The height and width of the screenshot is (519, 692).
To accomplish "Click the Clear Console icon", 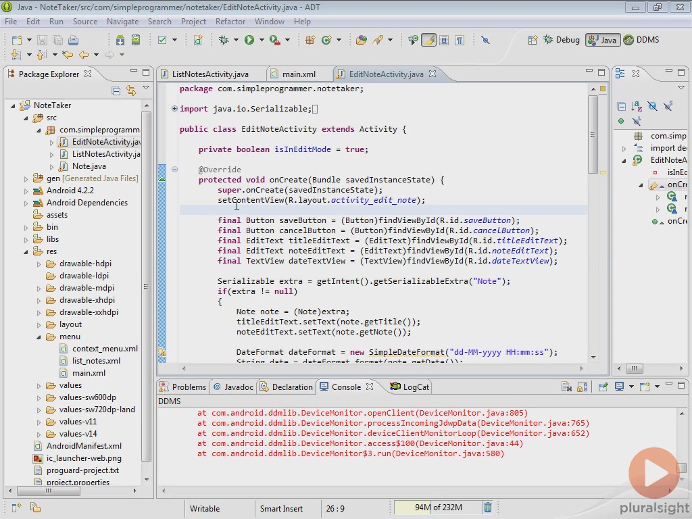I will [x=566, y=387].
